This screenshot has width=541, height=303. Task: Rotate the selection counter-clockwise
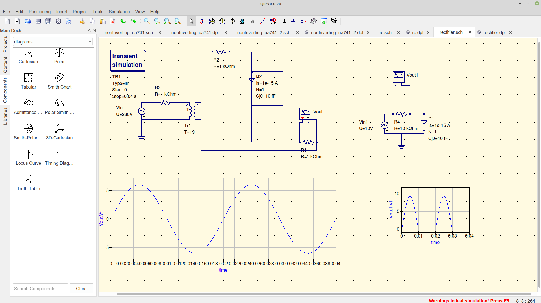pos(232,21)
